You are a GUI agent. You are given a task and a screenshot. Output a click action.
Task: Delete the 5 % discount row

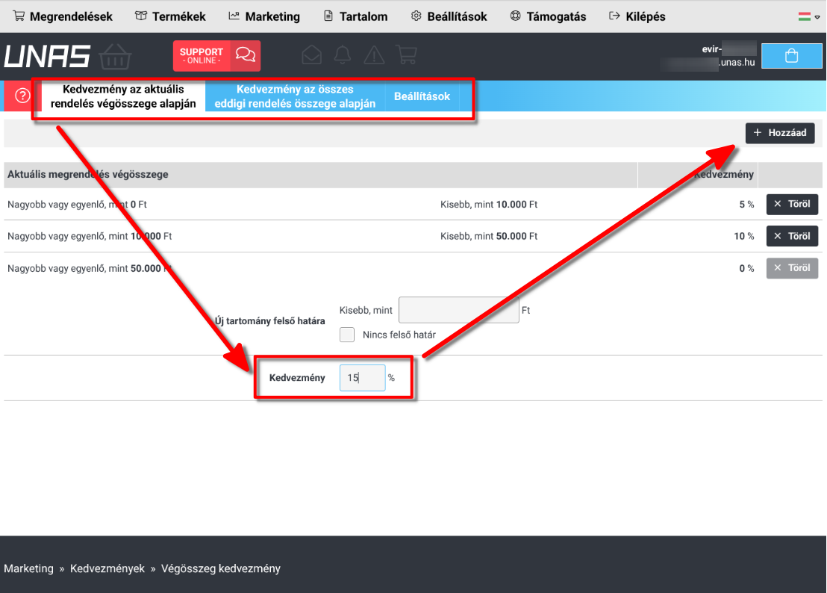(x=792, y=204)
